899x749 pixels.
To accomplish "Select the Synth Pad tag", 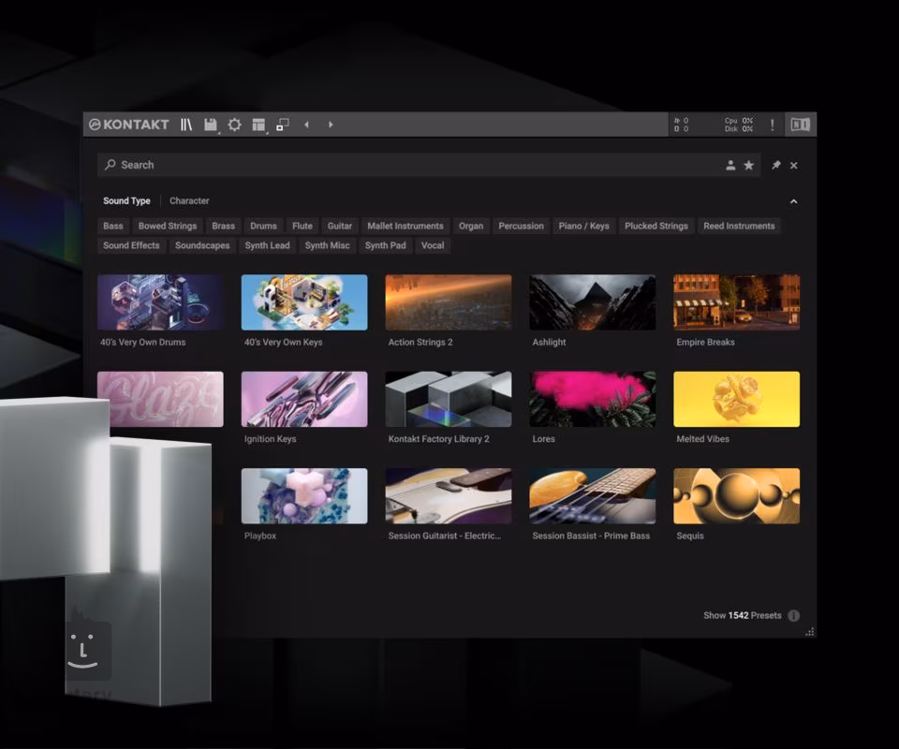I will click(x=385, y=245).
